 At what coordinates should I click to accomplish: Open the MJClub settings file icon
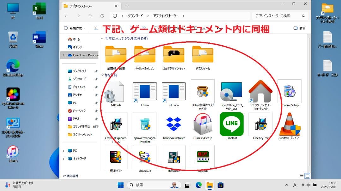[114, 92]
